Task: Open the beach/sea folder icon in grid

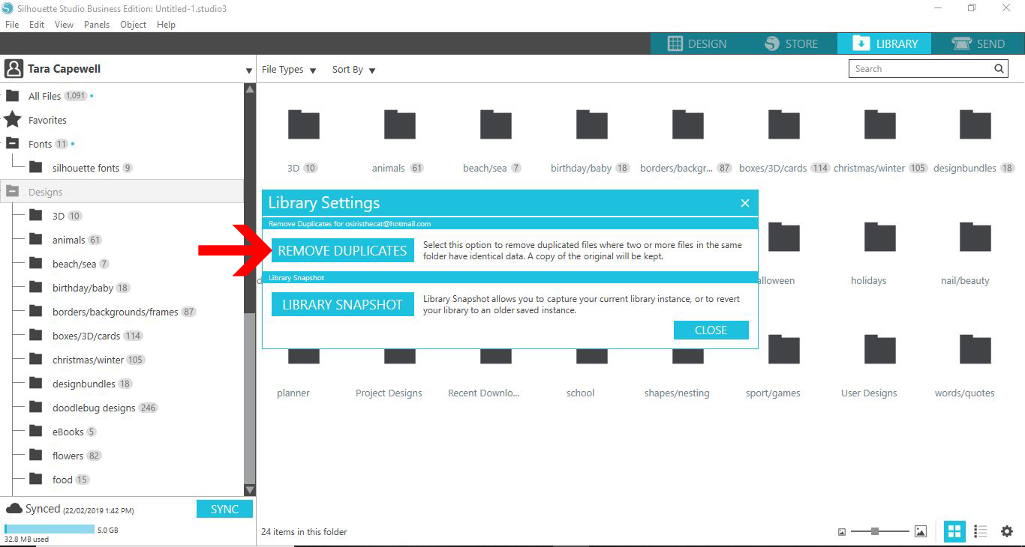Action: [496, 124]
